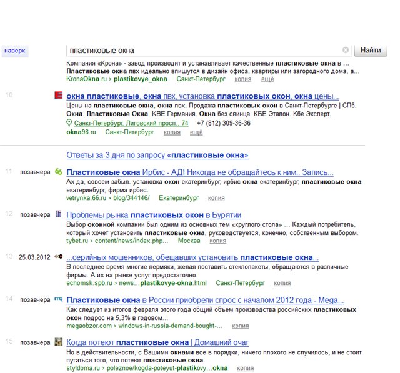Click the tybet.ru green URL

pyautogui.click(x=77, y=241)
